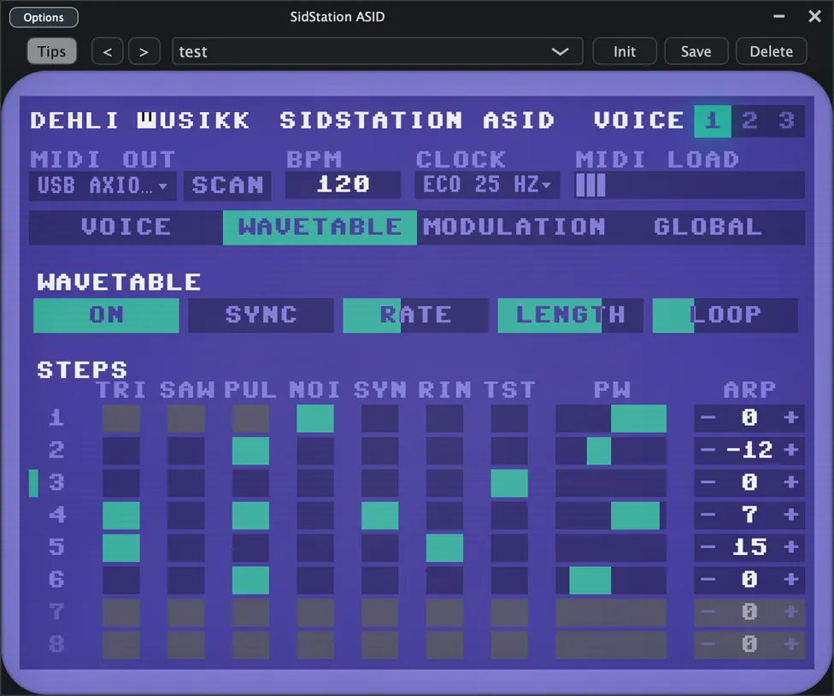Increase ARP 7 on step 4
The height and width of the screenshot is (696, 834).
[791, 515]
